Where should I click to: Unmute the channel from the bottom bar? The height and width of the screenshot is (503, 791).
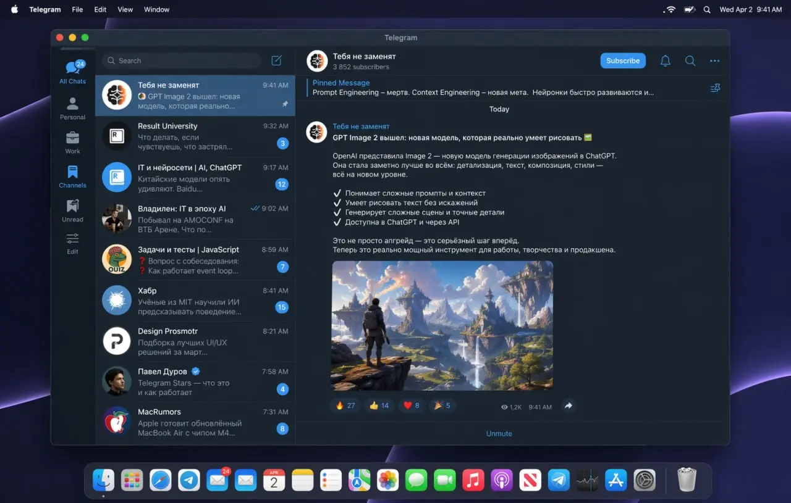coord(499,433)
